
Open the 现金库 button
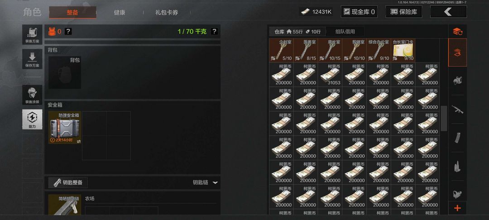(x=359, y=12)
